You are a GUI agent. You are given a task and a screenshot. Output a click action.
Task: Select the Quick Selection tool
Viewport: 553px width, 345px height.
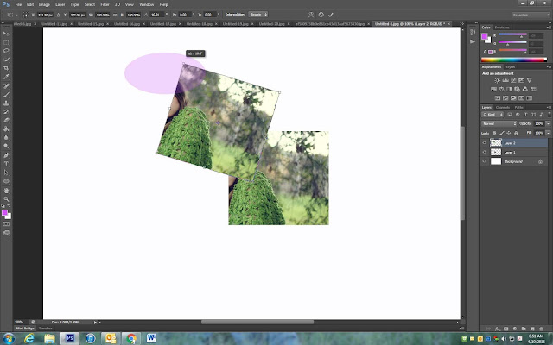(x=6, y=60)
